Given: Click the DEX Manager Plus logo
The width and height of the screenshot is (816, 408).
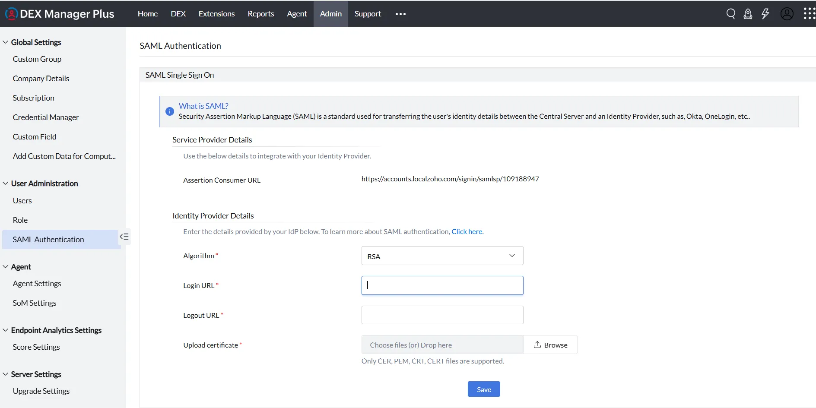Looking at the screenshot, I should point(60,14).
